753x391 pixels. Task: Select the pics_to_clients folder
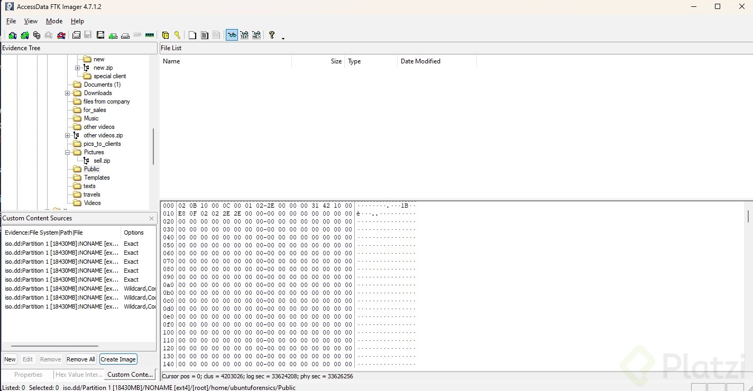102,144
